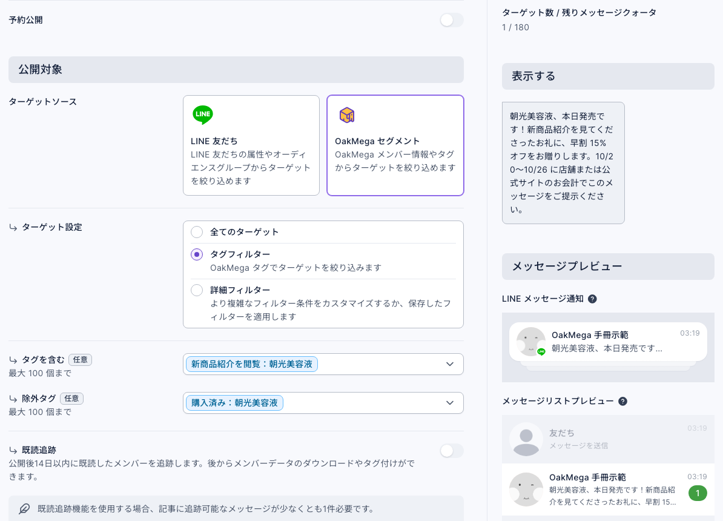
Task: Click OakMega avatar in notification preview
Action: [530, 342]
